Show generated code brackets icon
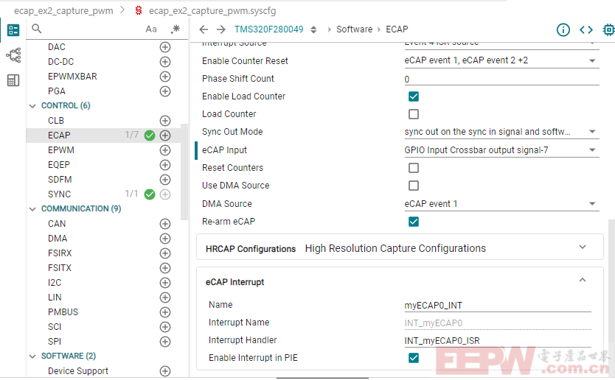Viewport: 615px width, 380px height. click(x=586, y=29)
